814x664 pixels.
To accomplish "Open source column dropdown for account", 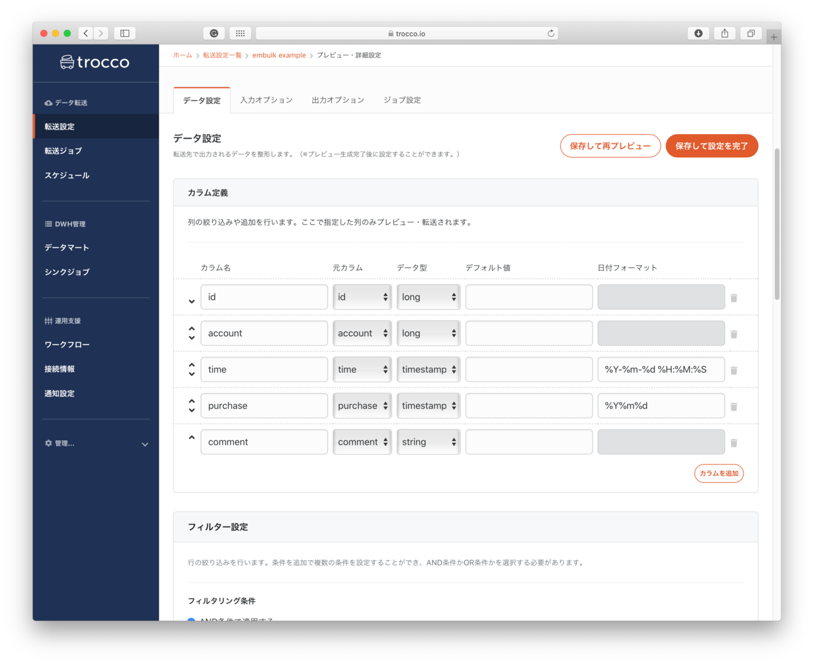I will click(x=362, y=333).
